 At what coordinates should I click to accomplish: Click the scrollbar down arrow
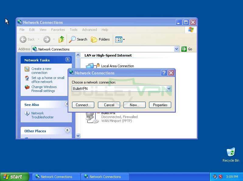[78, 136]
